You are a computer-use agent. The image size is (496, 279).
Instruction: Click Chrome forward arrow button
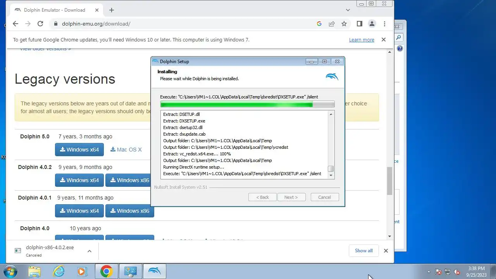[x=28, y=24]
